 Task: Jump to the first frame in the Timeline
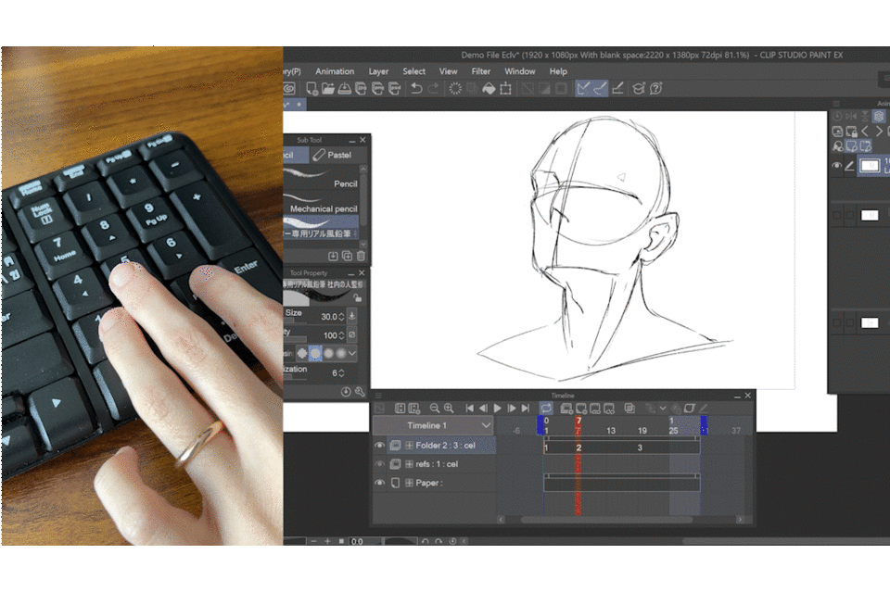tap(469, 409)
